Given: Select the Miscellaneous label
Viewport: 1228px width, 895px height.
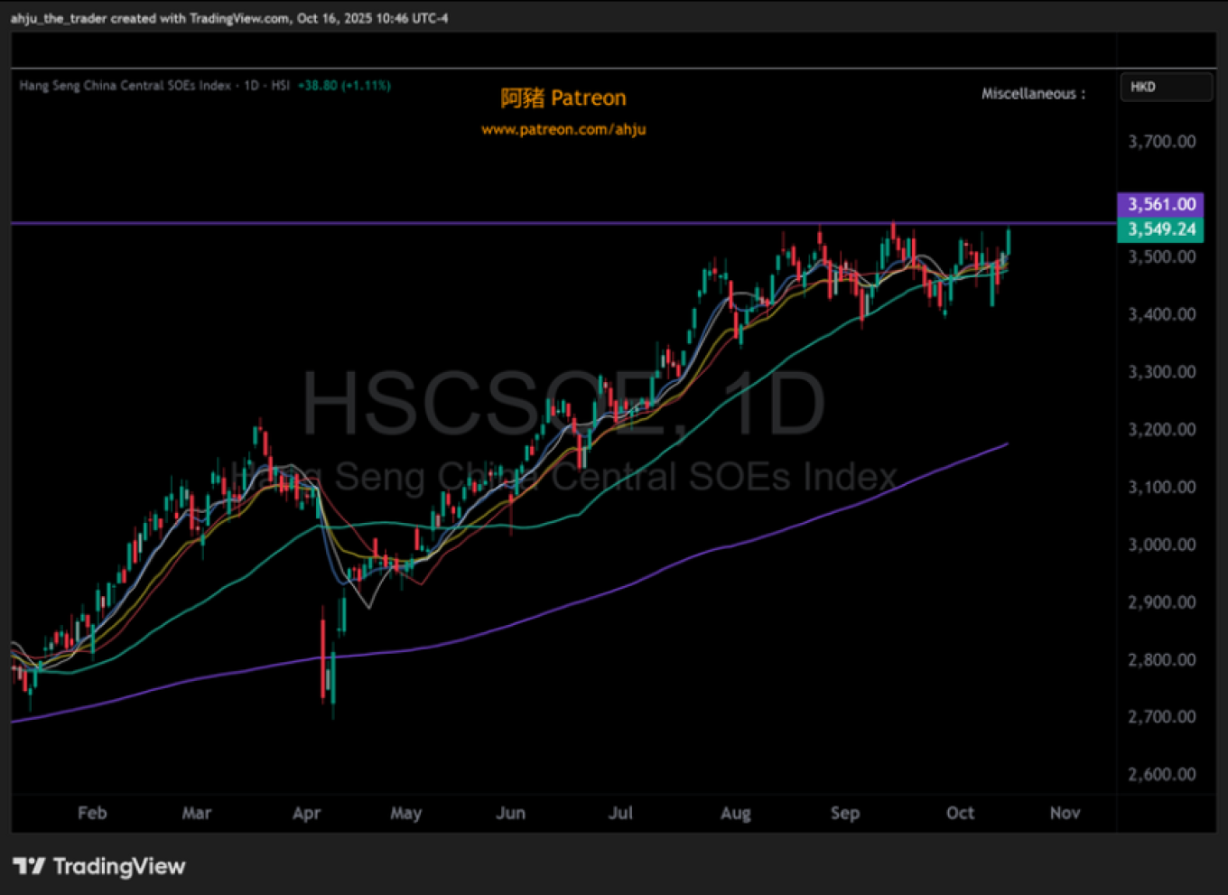Looking at the screenshot, I should click(x=1033, y=94).
